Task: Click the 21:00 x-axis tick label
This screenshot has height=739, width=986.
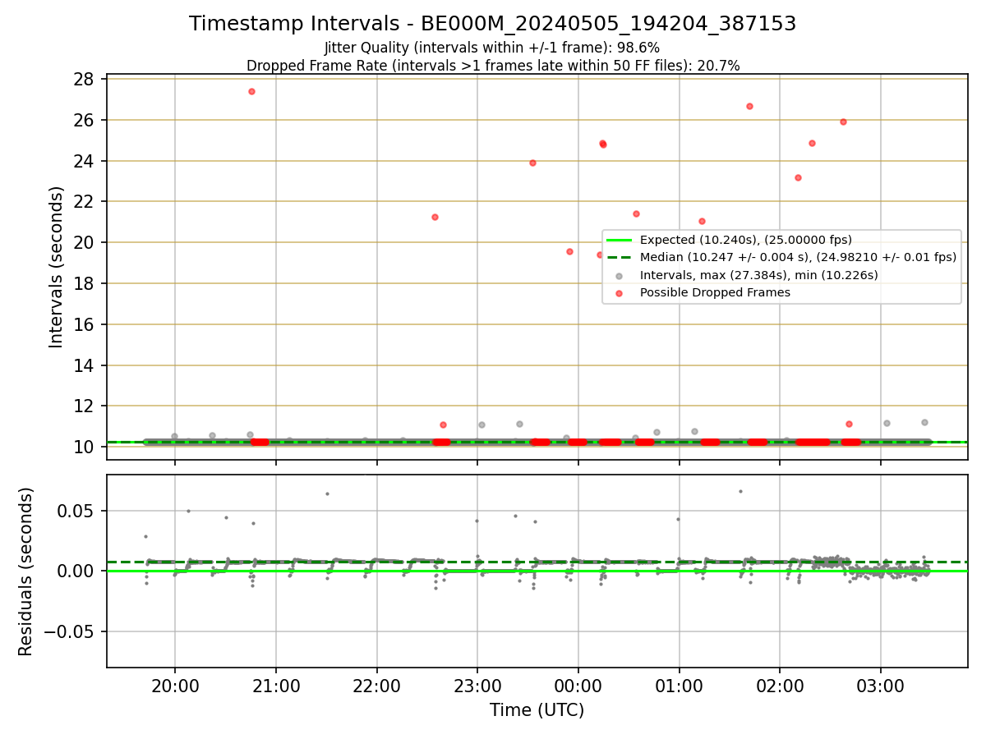Action: tap(276, 686)
